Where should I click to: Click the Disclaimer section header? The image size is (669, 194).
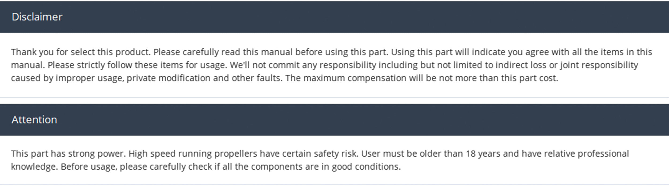click(x=334, y=17)
